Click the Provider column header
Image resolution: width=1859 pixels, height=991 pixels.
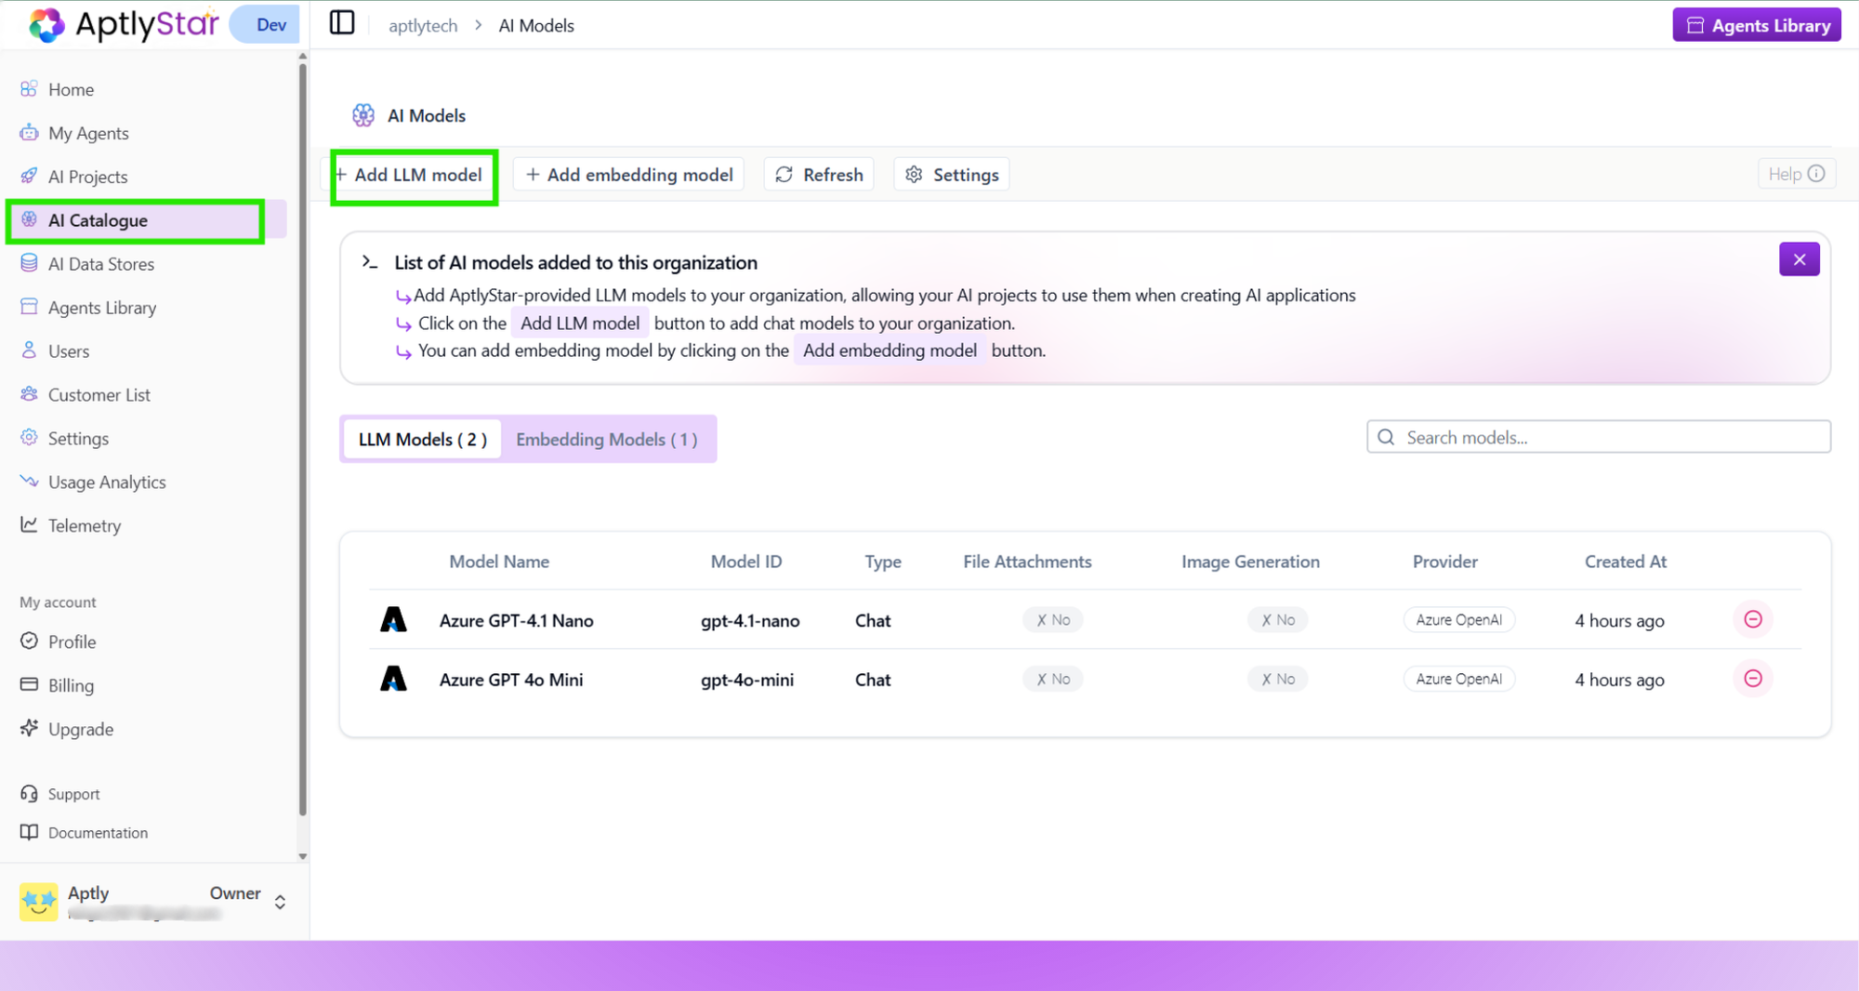[1445, 562]
